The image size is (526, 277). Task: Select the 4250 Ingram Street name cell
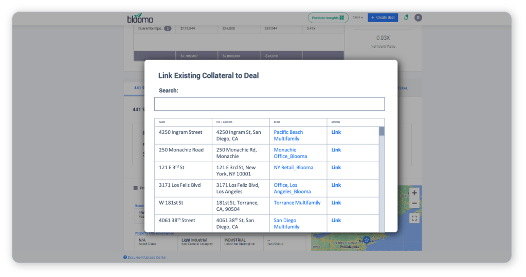click(x=183, y=135)
